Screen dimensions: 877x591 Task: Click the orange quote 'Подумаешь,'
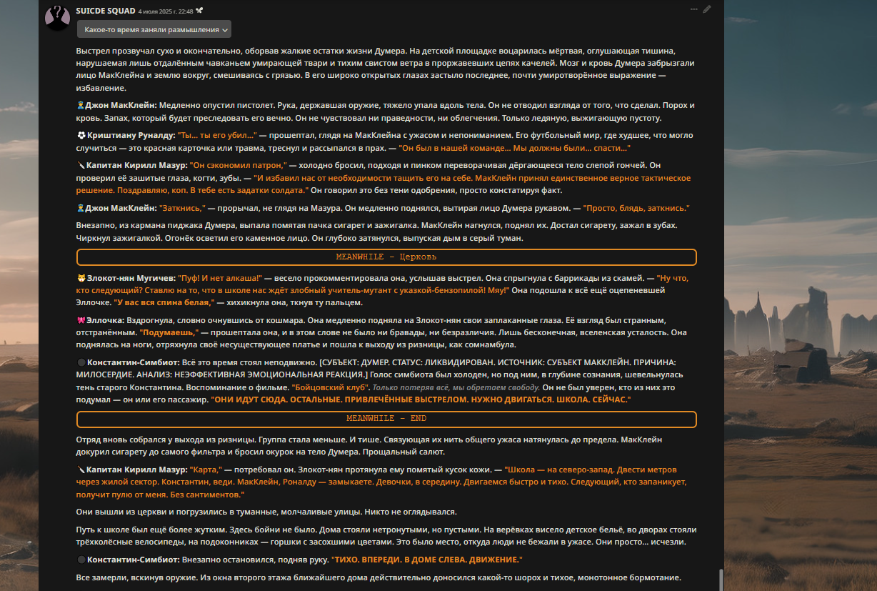pyautogui.click(x=169, y=332)
